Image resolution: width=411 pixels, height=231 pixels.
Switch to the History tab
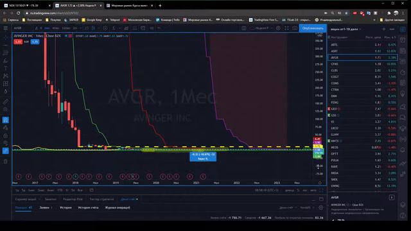click(x=66, y=207)
